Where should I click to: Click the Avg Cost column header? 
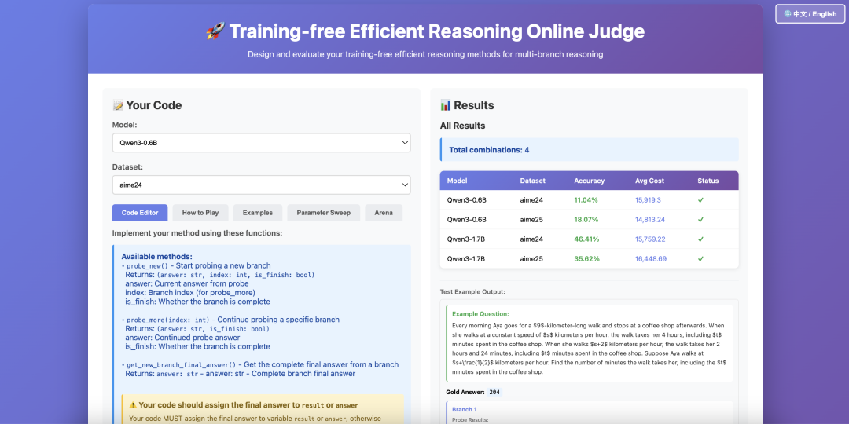tap(650, 181)
